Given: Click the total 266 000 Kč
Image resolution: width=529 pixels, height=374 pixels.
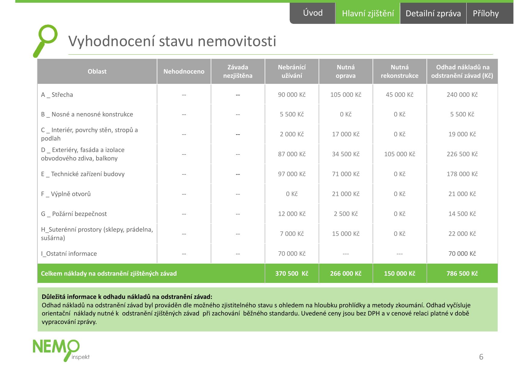Looking at the screenshot, I should coord(346,274).
